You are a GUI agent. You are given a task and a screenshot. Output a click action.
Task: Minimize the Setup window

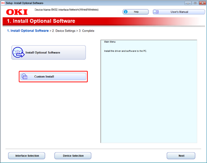188,3
